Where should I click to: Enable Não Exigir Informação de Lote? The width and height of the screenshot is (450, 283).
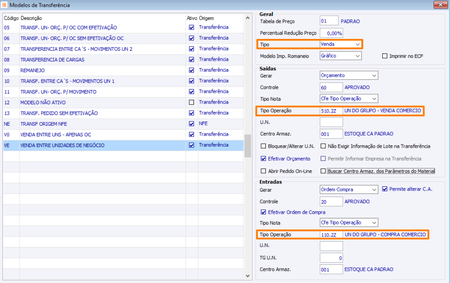(323, 146)
